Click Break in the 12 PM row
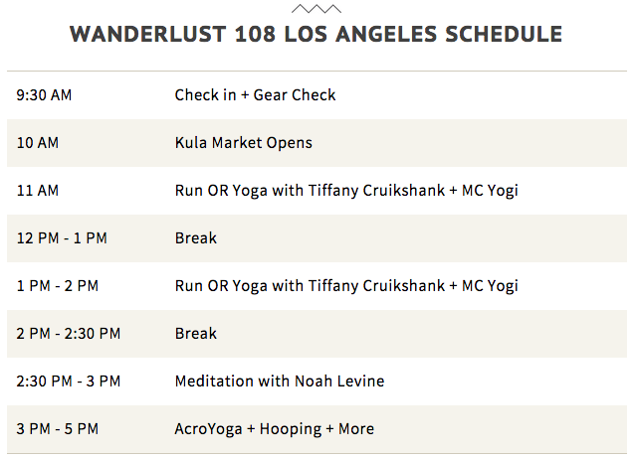635x459 pixels. click(x=195, y=238)
